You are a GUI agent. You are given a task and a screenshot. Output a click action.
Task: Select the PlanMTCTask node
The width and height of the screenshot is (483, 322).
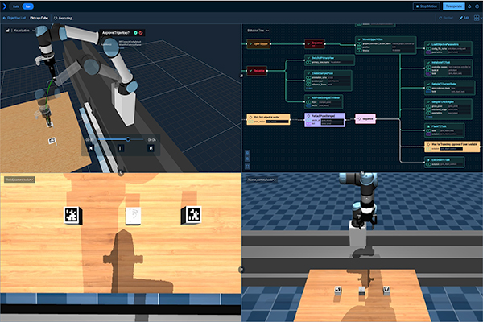click(444, 130)
